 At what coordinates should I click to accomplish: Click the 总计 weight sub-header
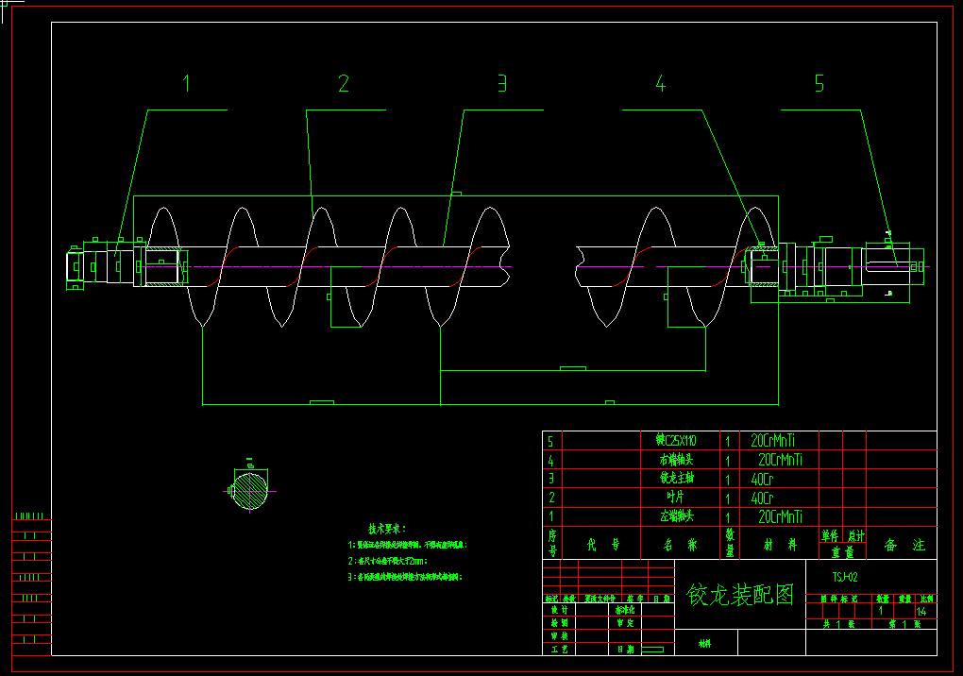855,535
